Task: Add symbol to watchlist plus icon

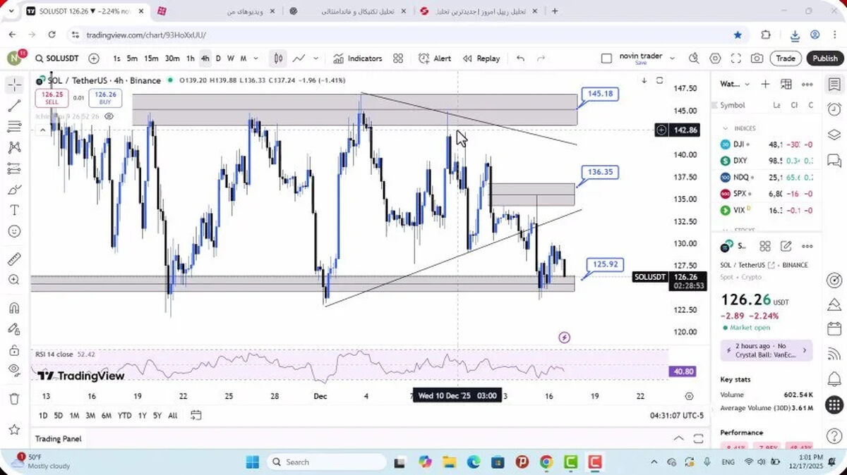Action: [765, 84]
